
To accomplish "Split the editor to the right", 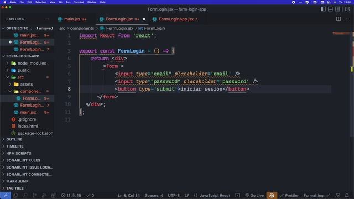I will (339, 19).
